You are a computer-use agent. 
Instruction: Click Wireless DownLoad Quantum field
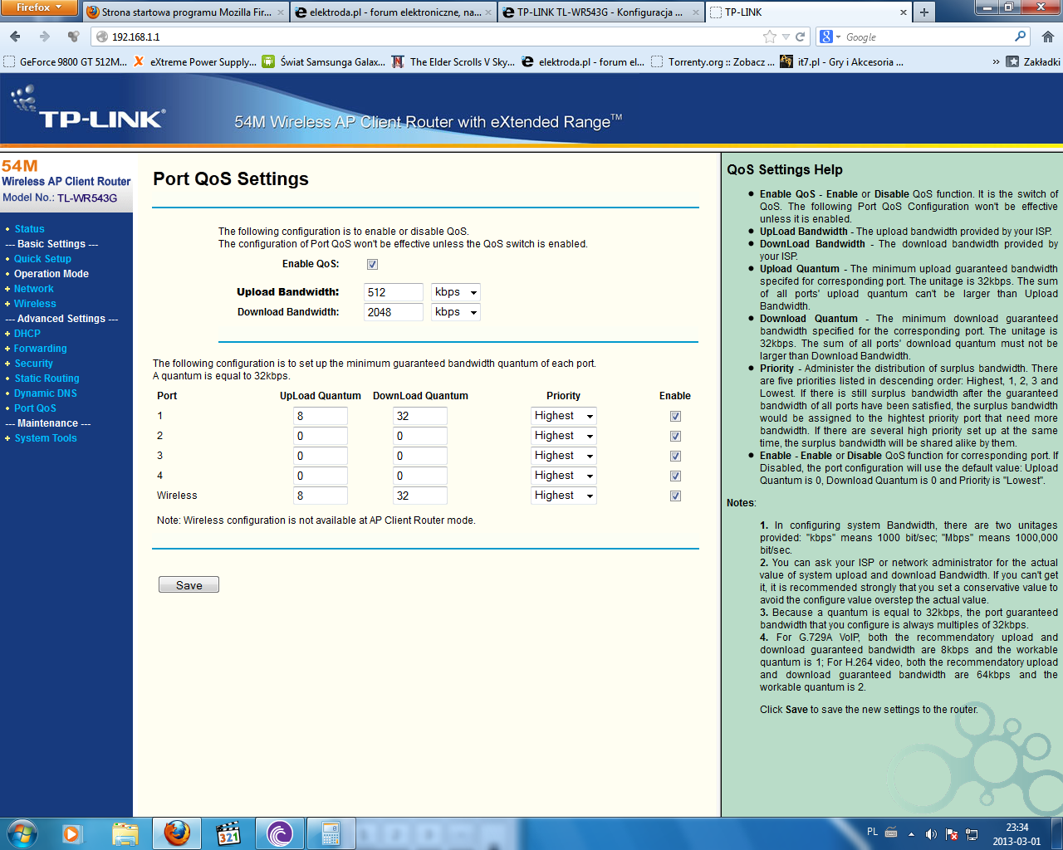coord(420,496)
